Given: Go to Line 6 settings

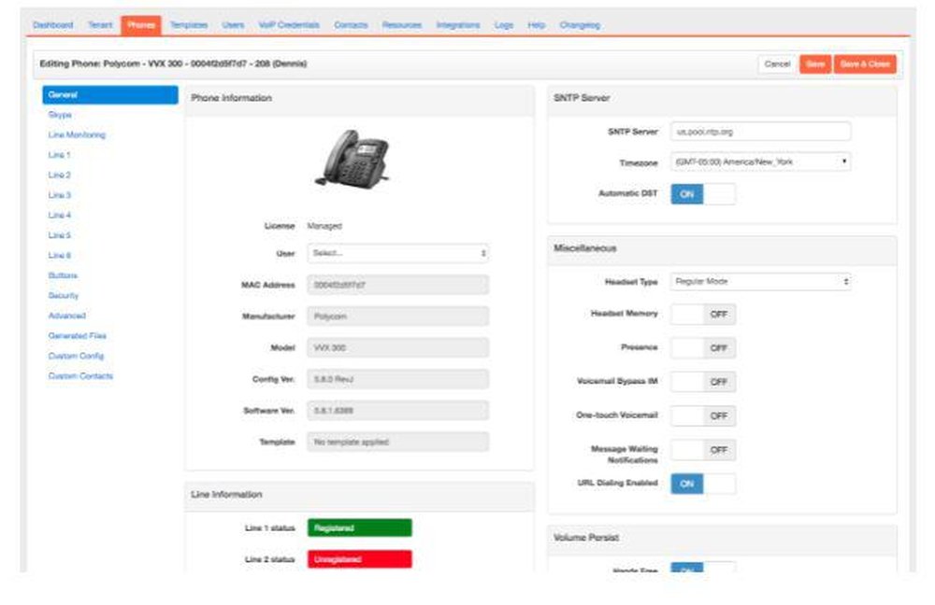Looking at the screenshot, I should pyautogui.click(x=60, y=256).
